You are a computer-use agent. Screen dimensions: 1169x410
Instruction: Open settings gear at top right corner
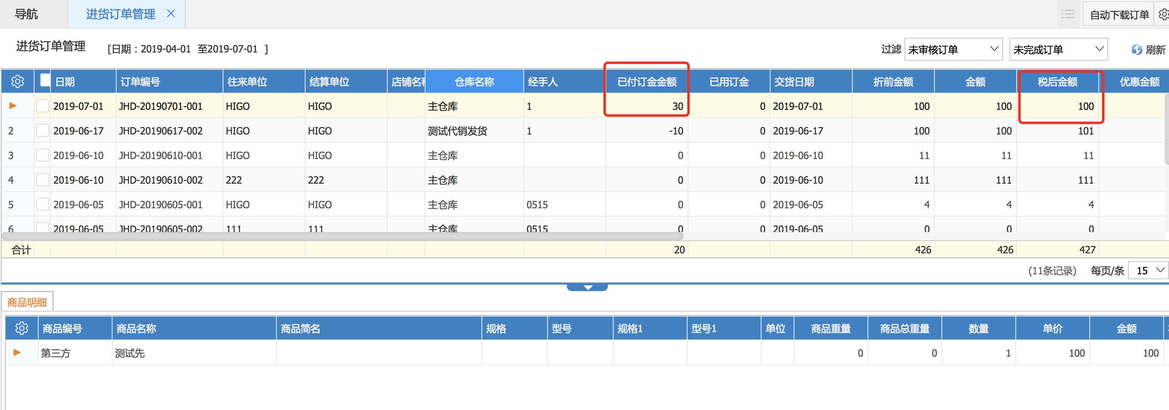pyautogui.click(x=1163, y=14)
